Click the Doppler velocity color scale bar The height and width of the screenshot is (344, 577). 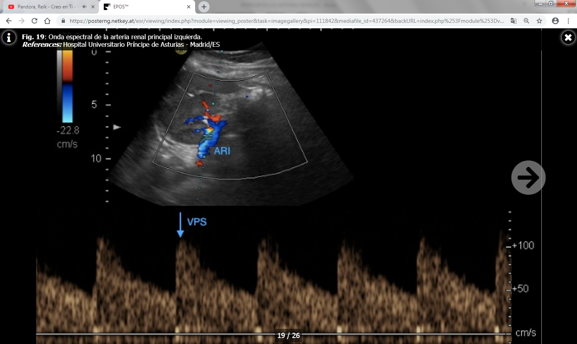(67, 86)
